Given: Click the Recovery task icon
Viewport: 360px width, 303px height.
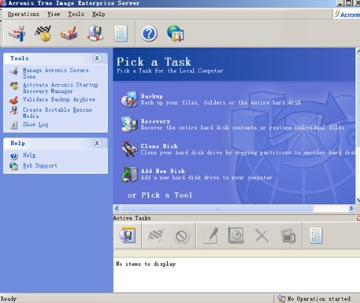Looking at the screenshot, I should [129, 124].
